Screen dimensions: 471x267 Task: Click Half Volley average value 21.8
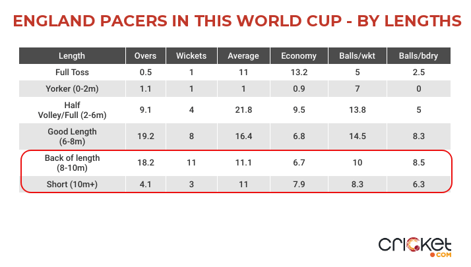pyautogui.click(x=243, y=110)
